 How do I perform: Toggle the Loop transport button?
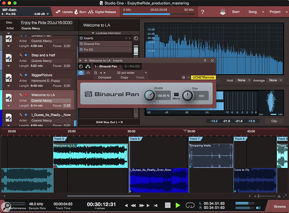click(x=190, y=205)
